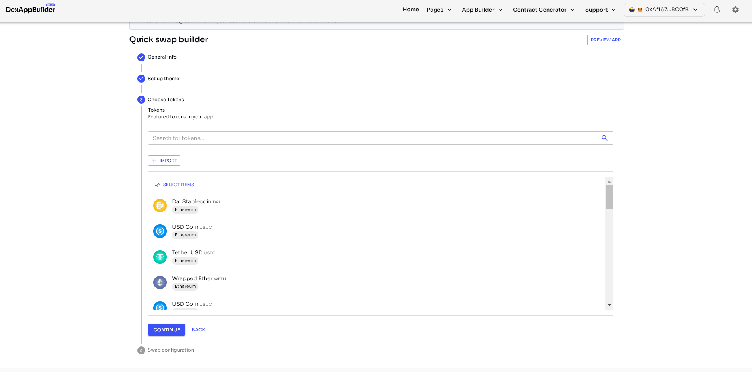Viewport: 752px width, 372px height.
Task: Click the notification bell icon
Action: pos(716,10)
